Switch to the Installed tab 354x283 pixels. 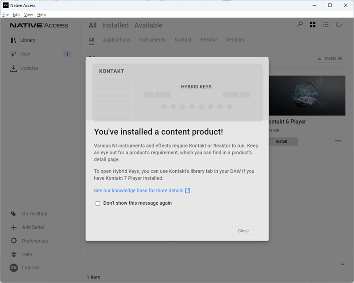pyautogui.click(x=115, y=25)
